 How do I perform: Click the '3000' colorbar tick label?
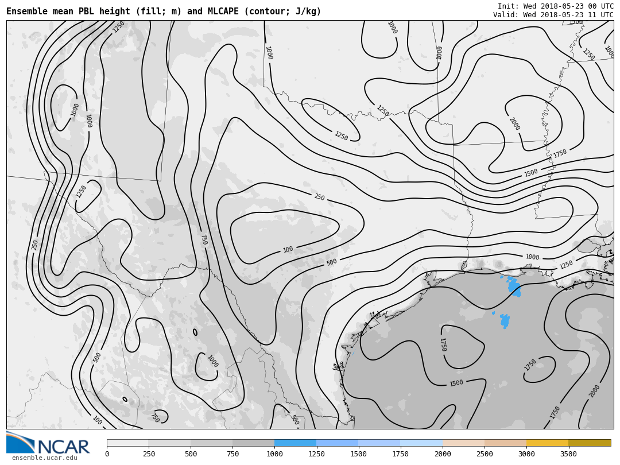point(526,454)
